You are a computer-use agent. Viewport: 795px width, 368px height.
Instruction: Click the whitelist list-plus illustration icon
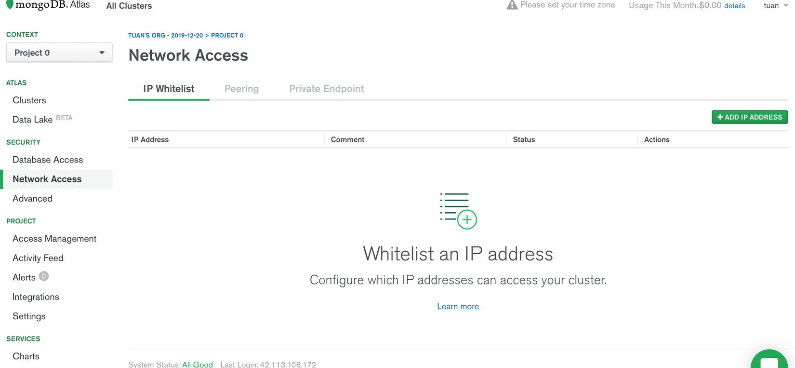[x=458, y=211]
